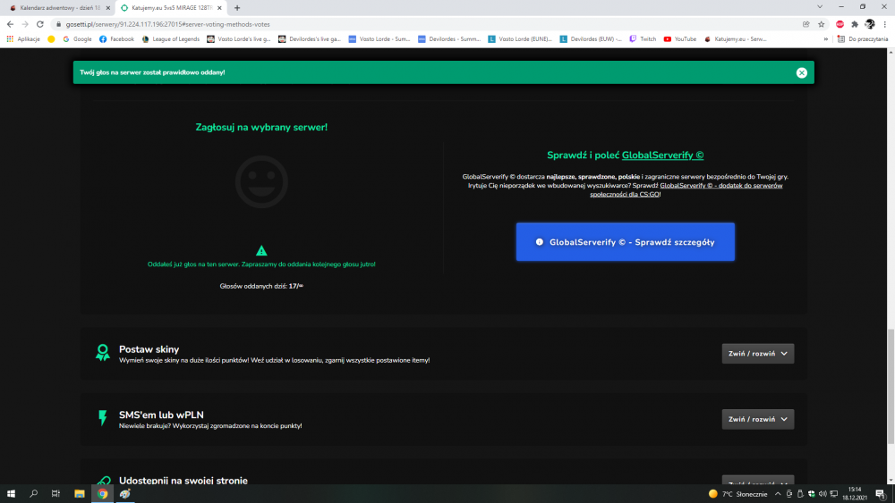This screenshot has width=895, height=503.
Task: Click the Postaw skiny ribbon badge icon
Action: (x=103, y=353)
